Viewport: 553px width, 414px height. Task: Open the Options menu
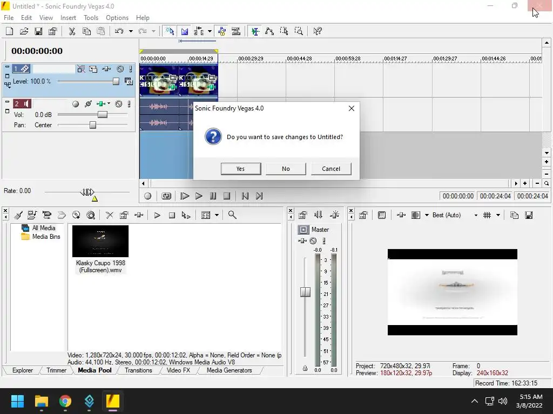point(117,18)
